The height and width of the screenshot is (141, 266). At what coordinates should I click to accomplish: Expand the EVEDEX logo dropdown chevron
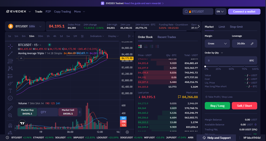click(30, 12)
